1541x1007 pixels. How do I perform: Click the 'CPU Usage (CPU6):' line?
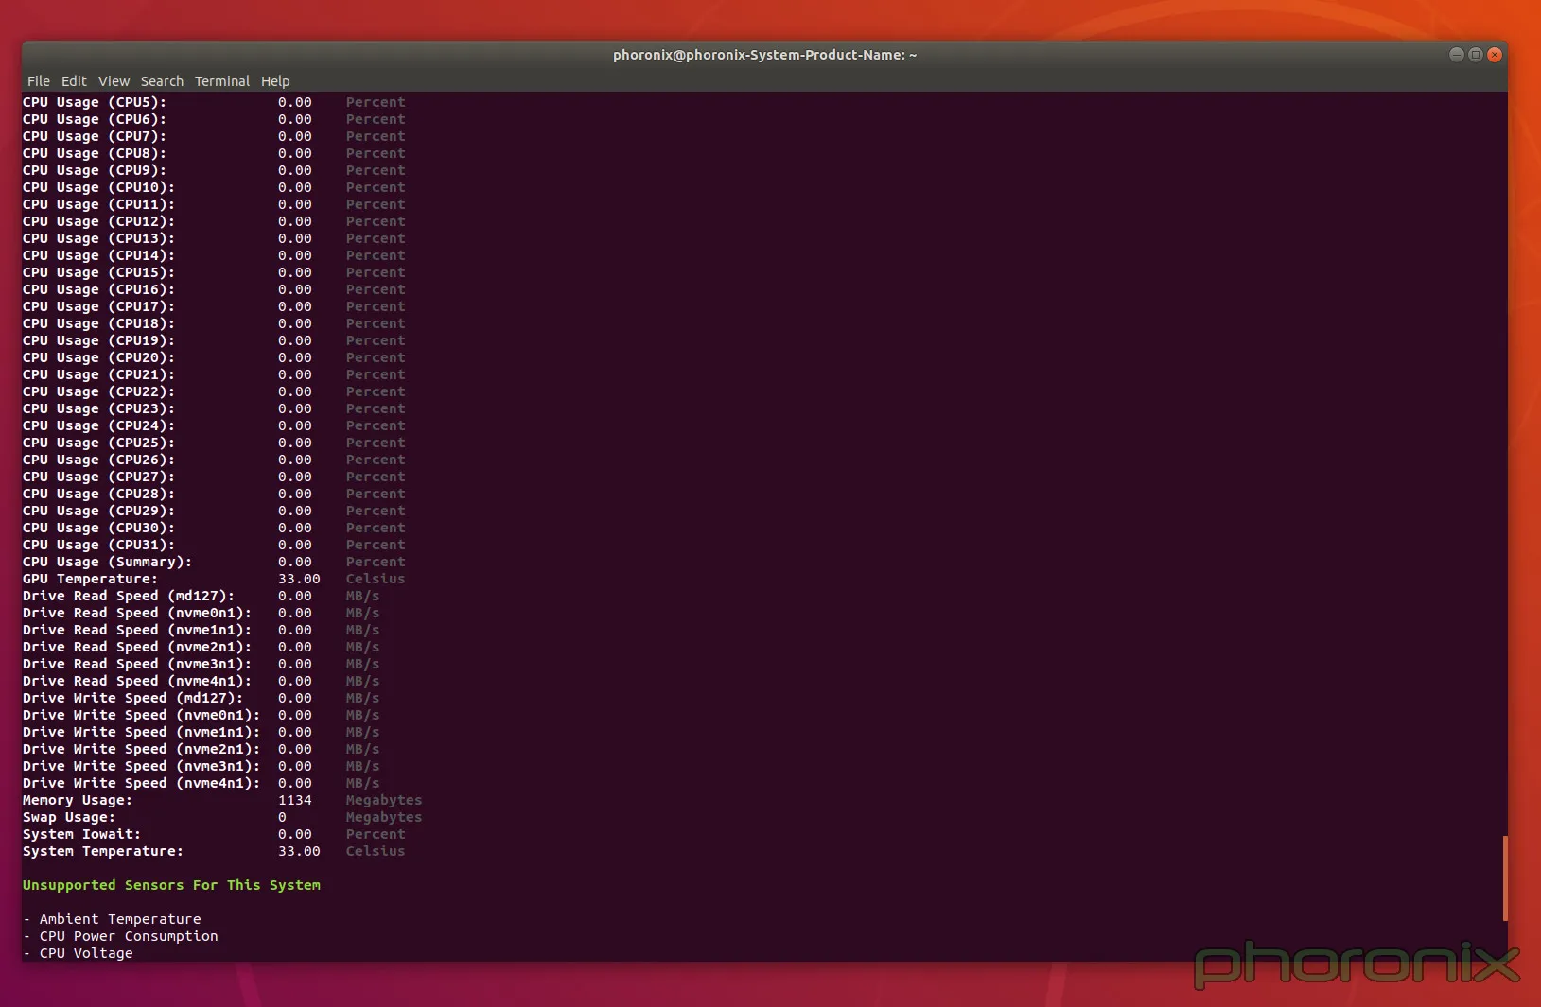(x=214, y=119)
